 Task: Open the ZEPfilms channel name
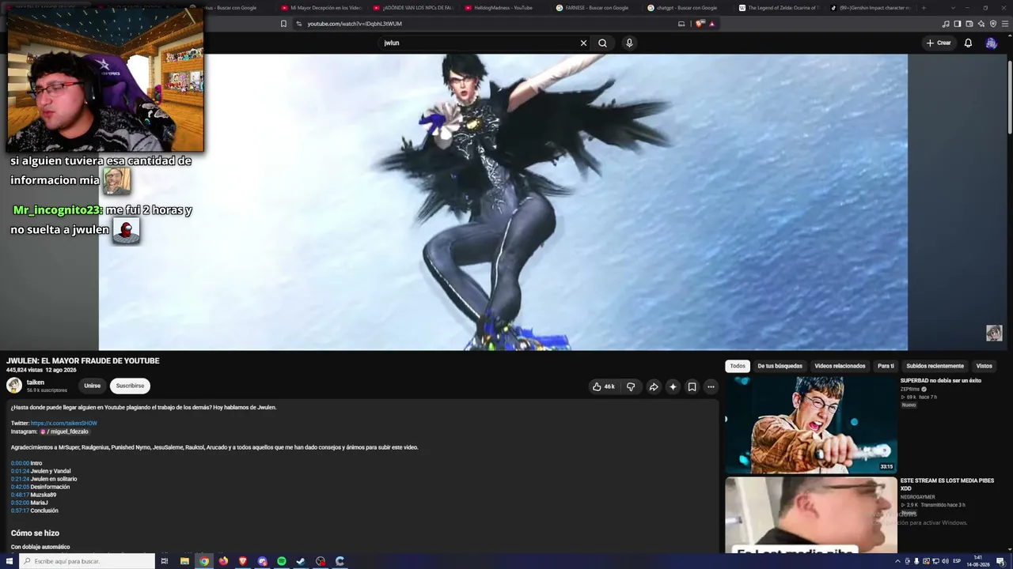(910, 389)
